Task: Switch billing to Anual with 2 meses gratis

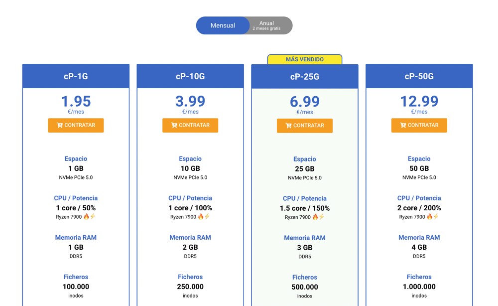Action: coord(266,25)
